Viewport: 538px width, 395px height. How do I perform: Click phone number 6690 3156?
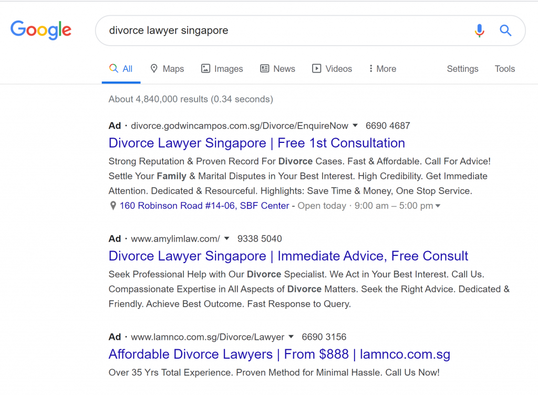324,337
